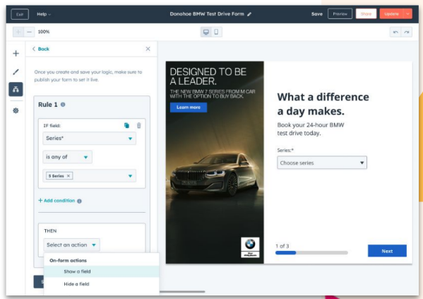
Task: Click the orange Update button
Action: [391, 13]
